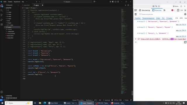Toggle Responsive Design Mode in DevTools
Image resolution: width=187 pixels, height=105 pixels.
tap(178, 10)
